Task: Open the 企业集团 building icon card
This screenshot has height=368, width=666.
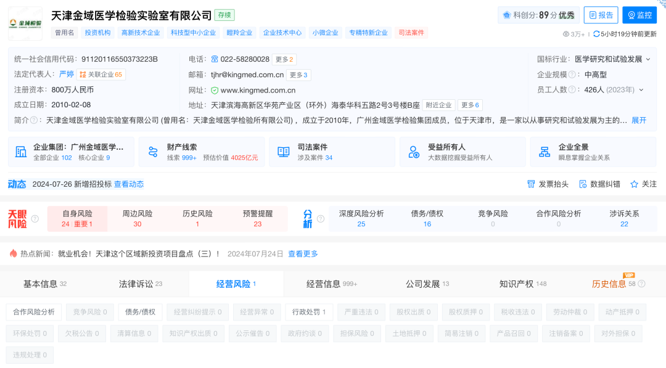Action: (21, 152)
